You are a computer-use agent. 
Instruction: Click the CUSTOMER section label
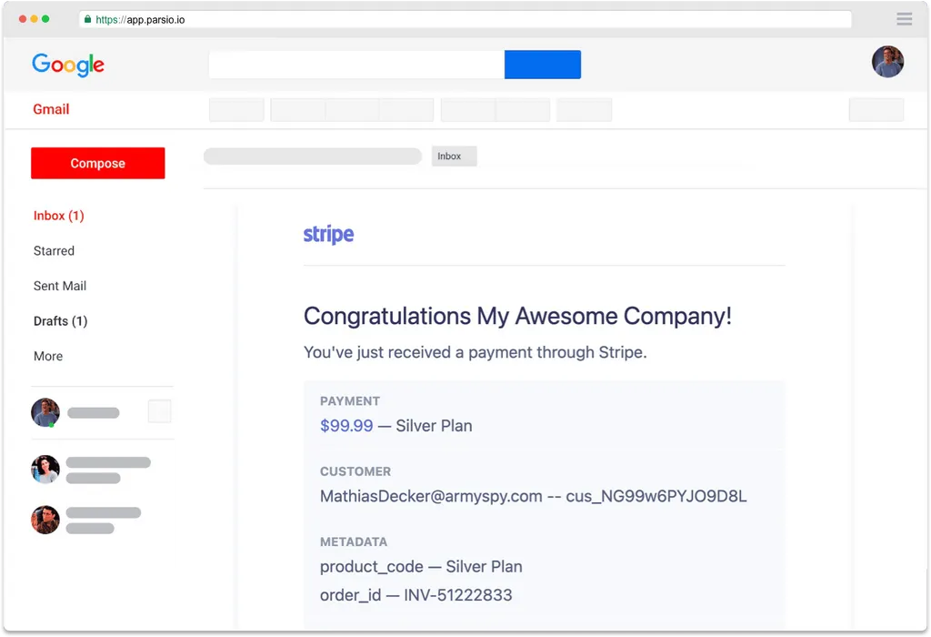click(355, 471)
